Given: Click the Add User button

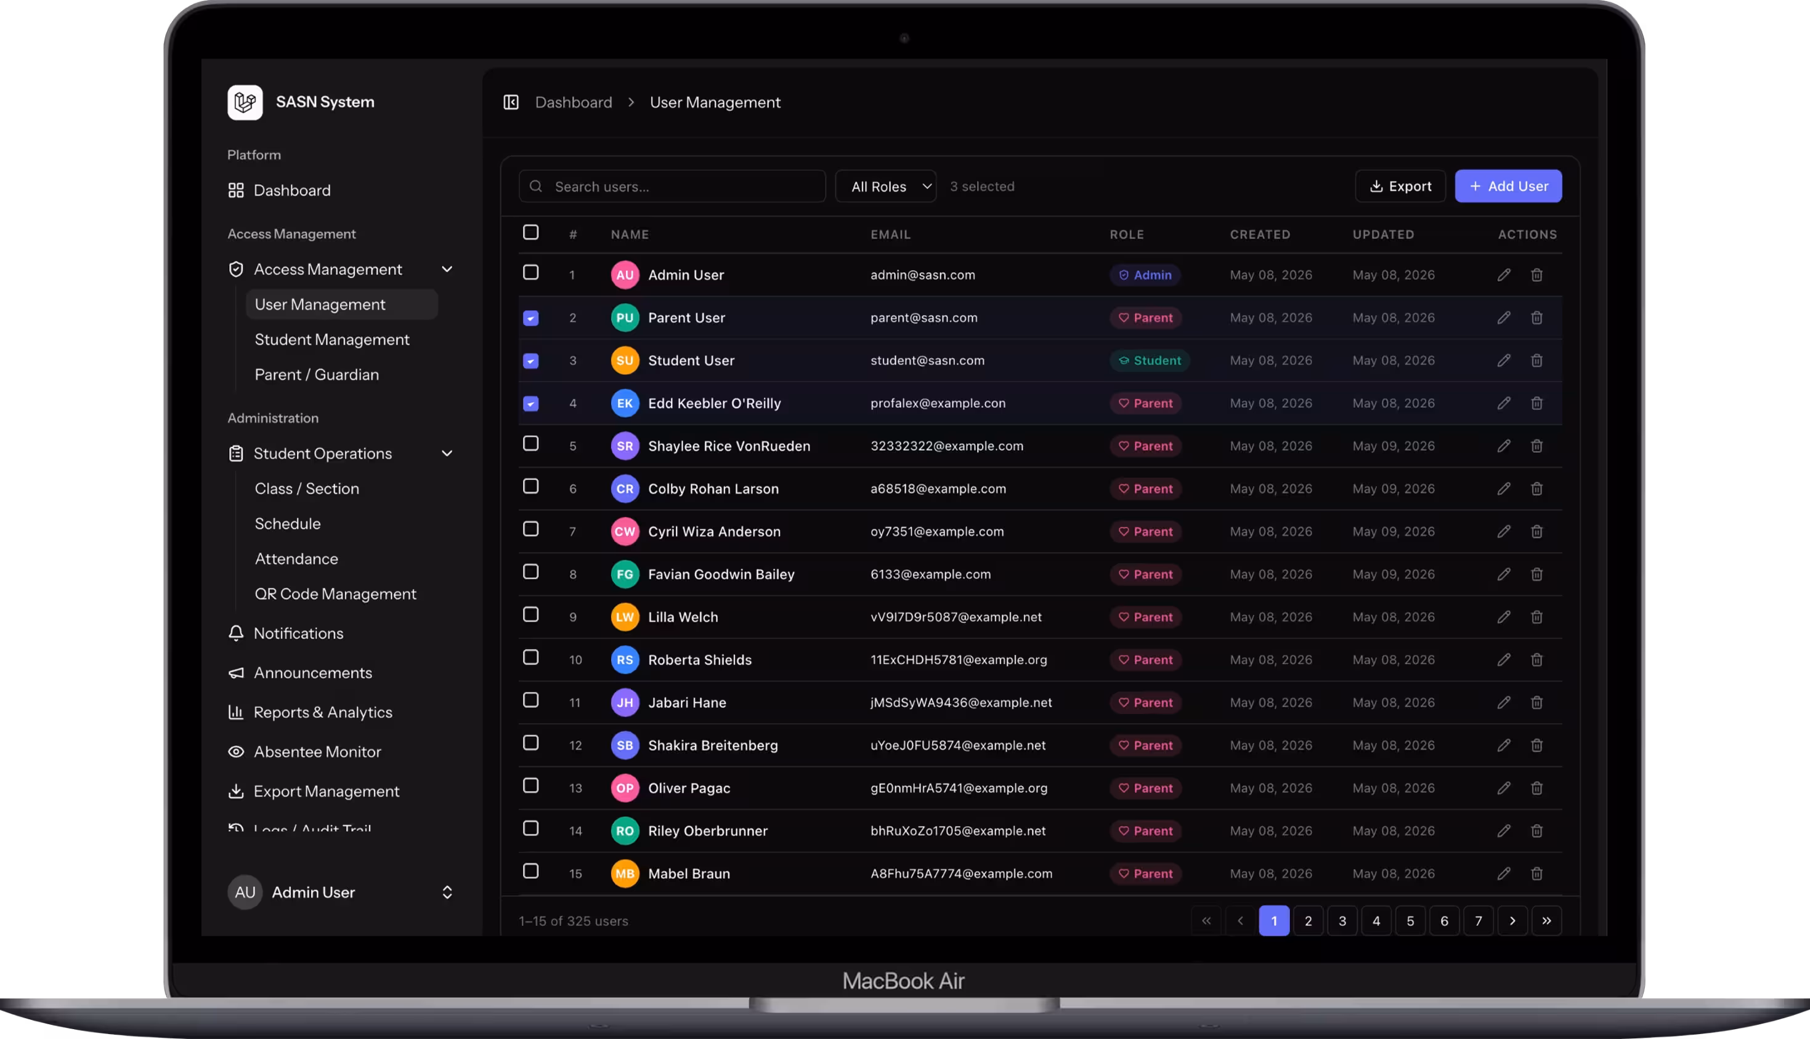Looking at the screenshot, I should click(x=1508, y=187).
